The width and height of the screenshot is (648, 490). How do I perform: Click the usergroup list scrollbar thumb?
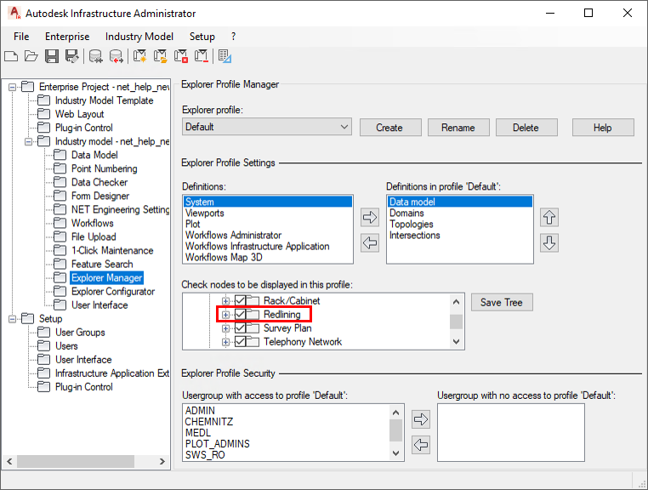pos(396,430)
